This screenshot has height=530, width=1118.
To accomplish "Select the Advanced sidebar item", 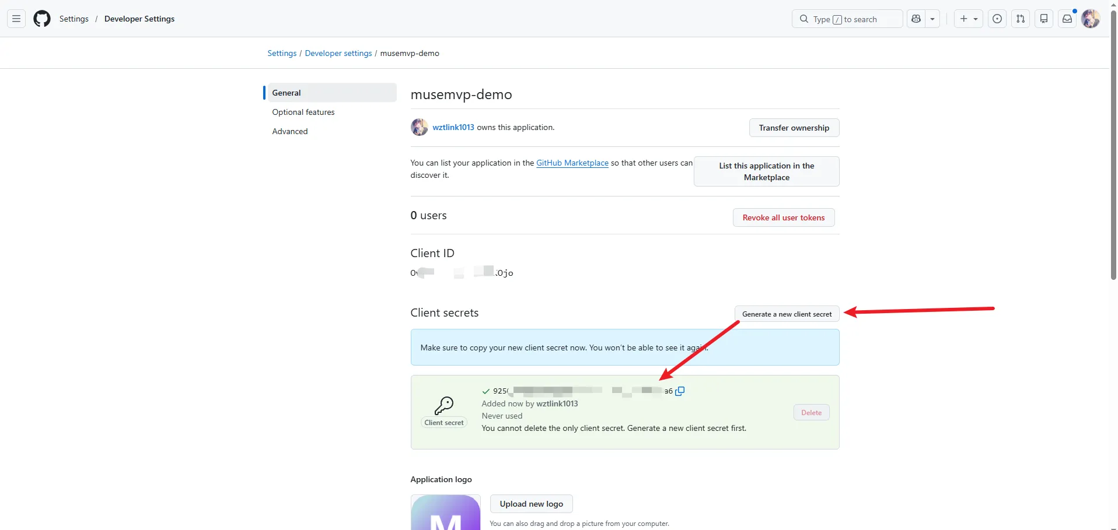I will click(290, 131).
